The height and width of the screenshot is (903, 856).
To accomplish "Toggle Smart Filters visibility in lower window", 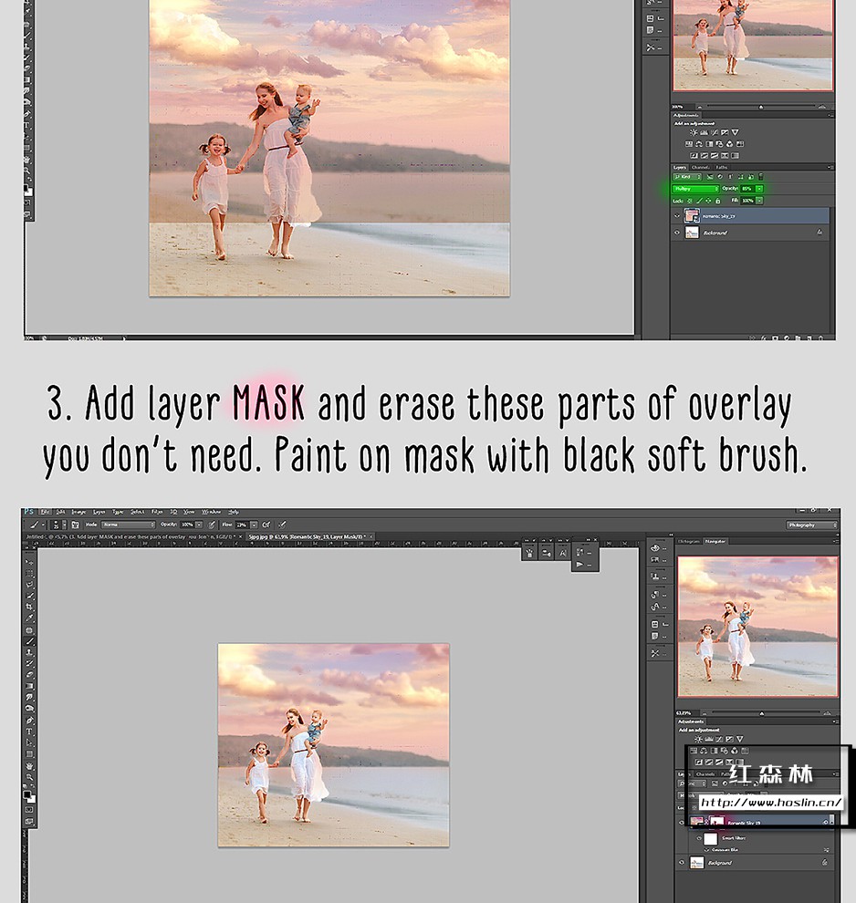I will (x=699, y=838).
